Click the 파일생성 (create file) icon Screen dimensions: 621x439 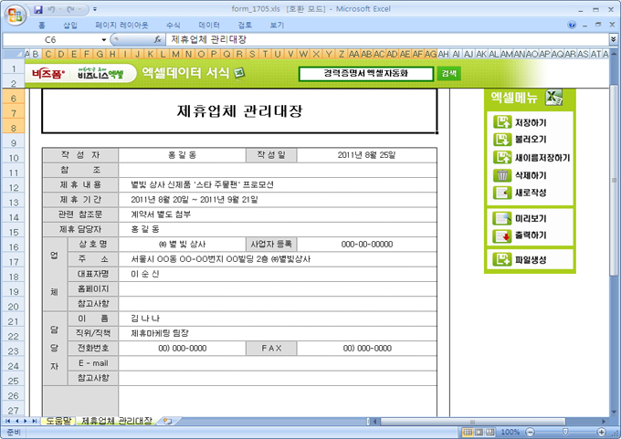pyautogui.click(x=501, y=260)
